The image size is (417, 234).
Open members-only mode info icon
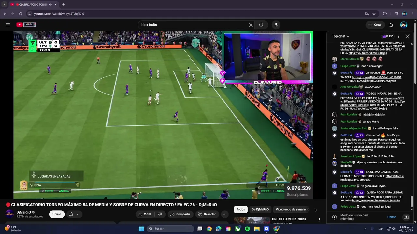[334, 217]
